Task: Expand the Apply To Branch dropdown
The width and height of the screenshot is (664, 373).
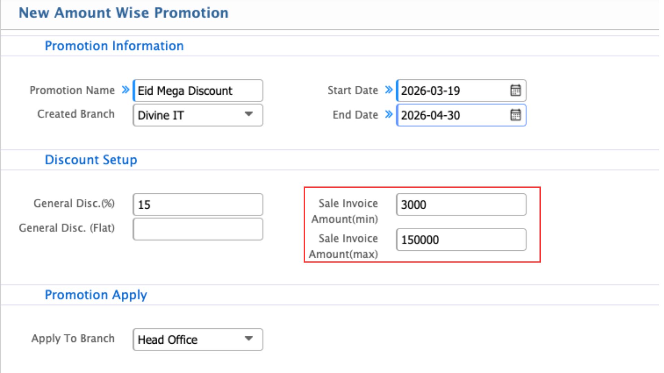Action: coord(197,339)
